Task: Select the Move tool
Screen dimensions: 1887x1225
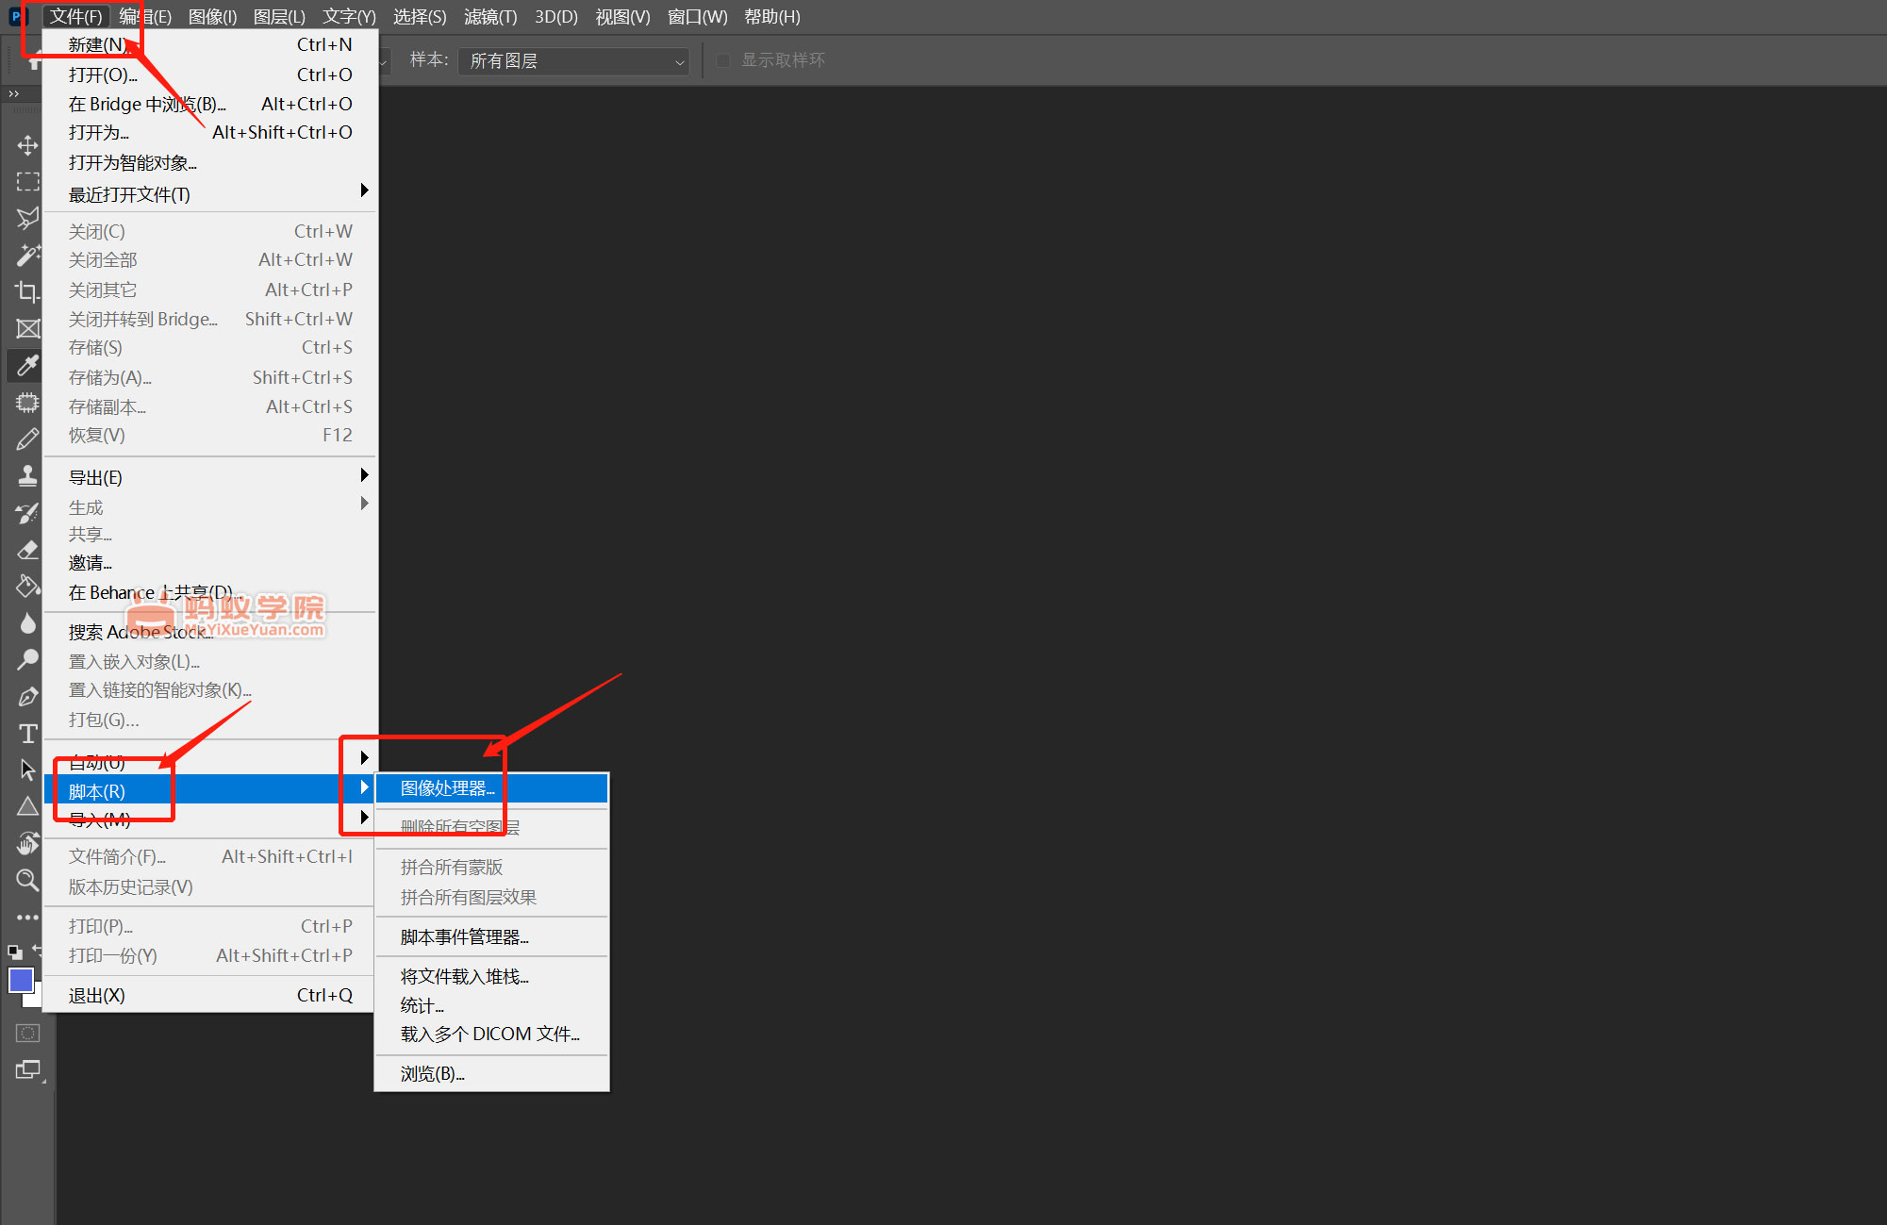Action: 27,145
